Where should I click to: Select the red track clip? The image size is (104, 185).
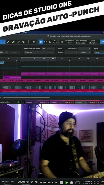52,91
